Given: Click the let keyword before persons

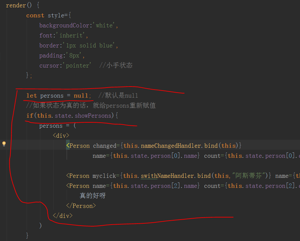Looking at the screenshot, I should [32, 96].
